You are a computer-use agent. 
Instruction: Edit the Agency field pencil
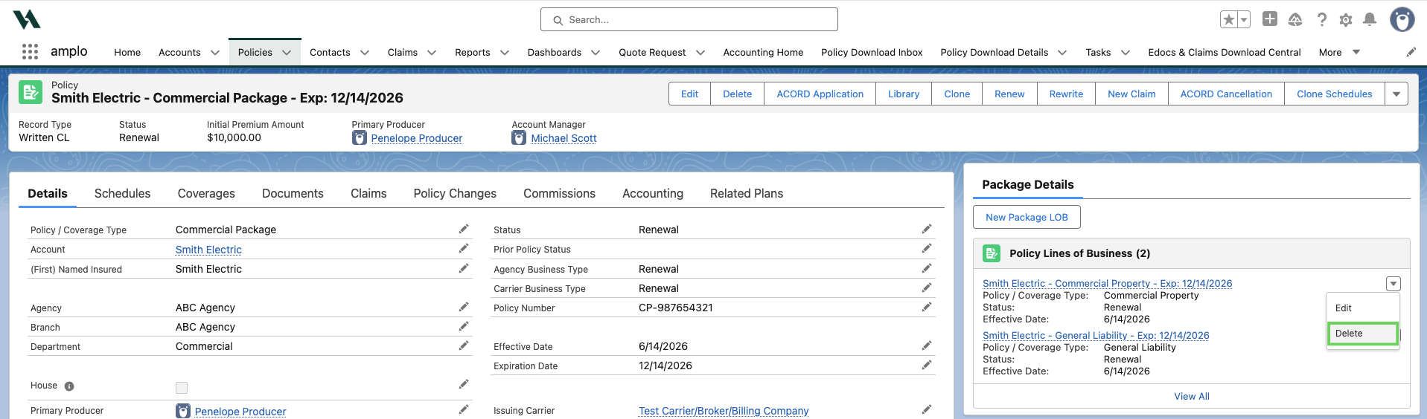[x=464, y=307]
